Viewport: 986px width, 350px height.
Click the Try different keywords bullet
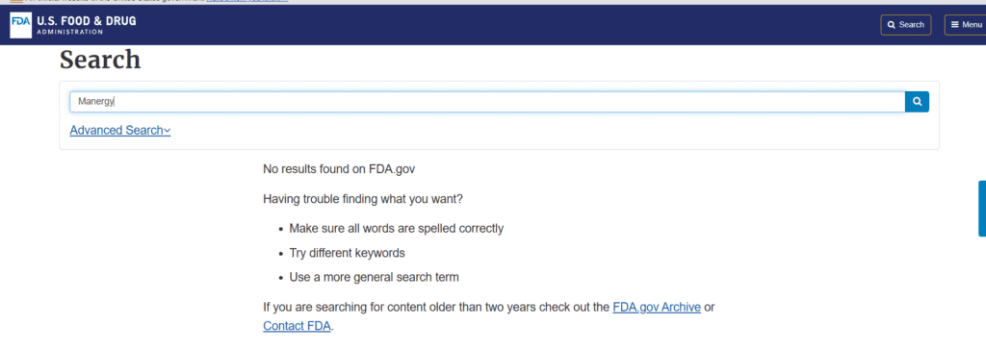tap(347, 253)
